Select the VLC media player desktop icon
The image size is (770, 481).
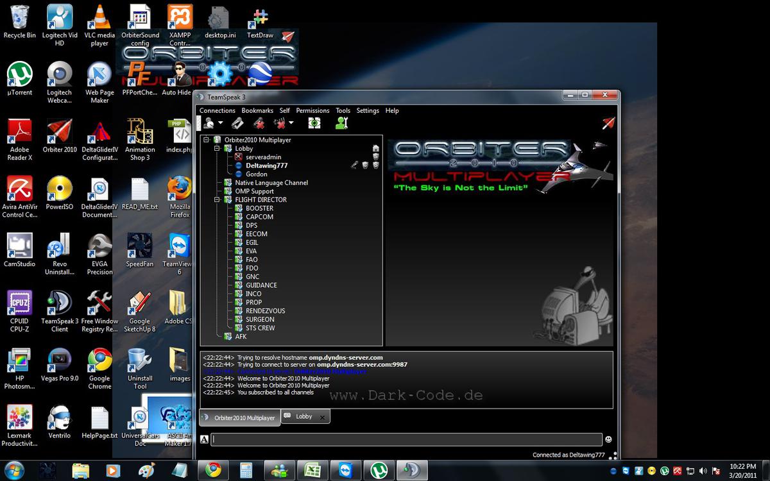click(x=99, y=26)
